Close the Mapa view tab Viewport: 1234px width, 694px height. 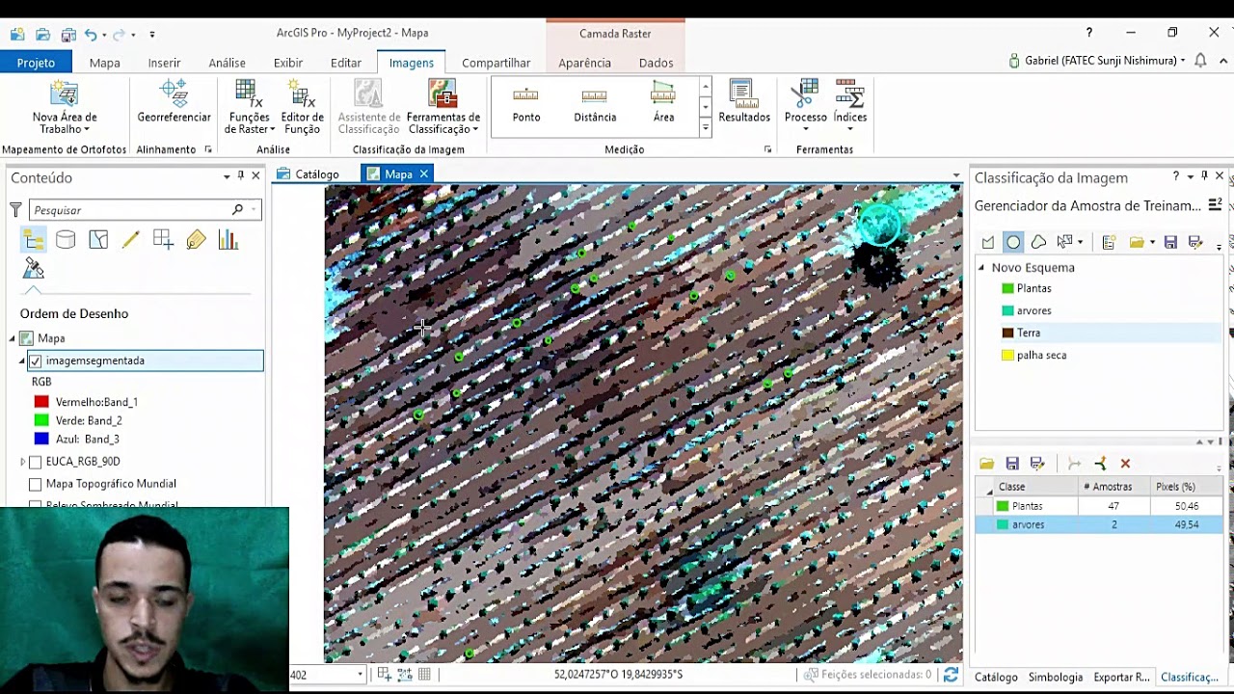[423, 174]
